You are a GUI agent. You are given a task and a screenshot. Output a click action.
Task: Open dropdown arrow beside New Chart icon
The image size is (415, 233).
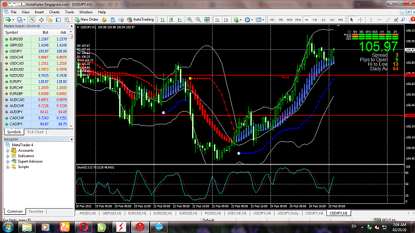click(x=13, y=20)
